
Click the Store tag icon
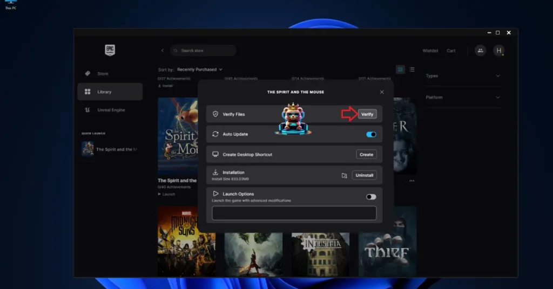click(87, 73)
